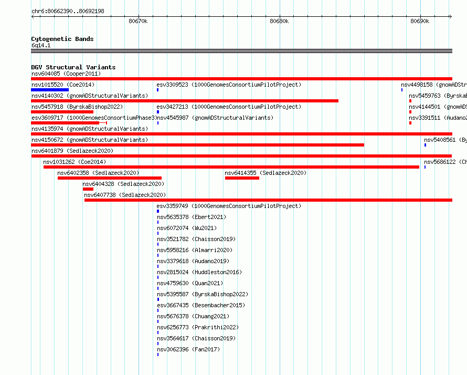Open nsv5958216 (Almarri2020) label
467x375 pixels.
[x=195, y=250]
